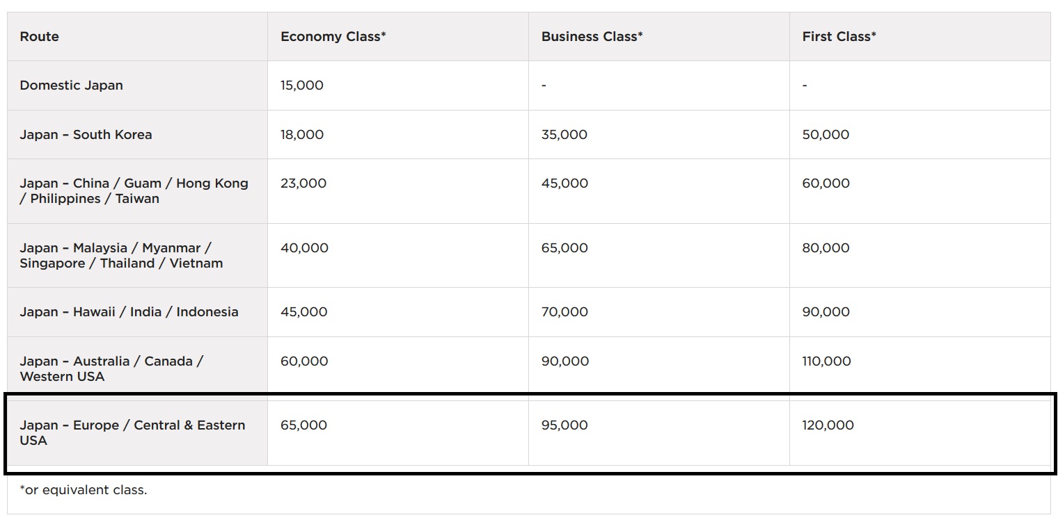The height and width of the screenshot is (522, 1058).
Task: Click the 23,000 economy class value
Action: (303, 183)
